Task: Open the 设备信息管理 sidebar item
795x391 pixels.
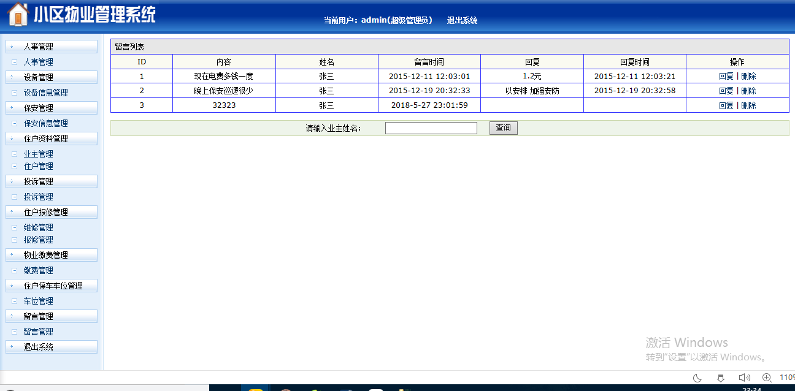Action: [x=45, y=93]
